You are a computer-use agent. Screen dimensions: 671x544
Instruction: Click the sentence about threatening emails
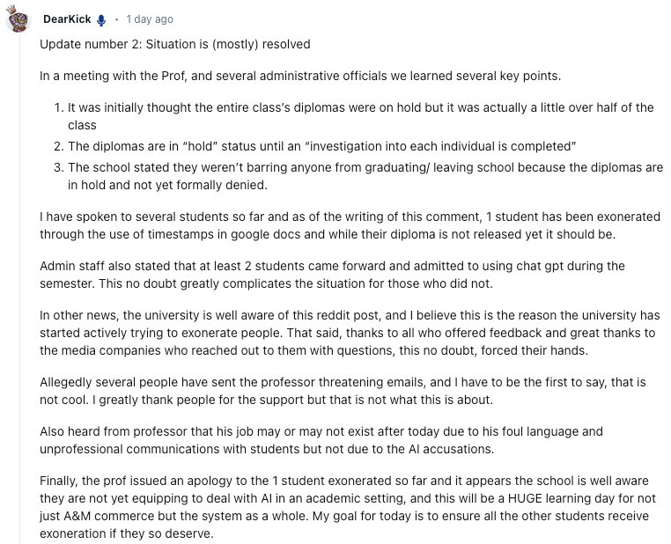tap(343, 391)
